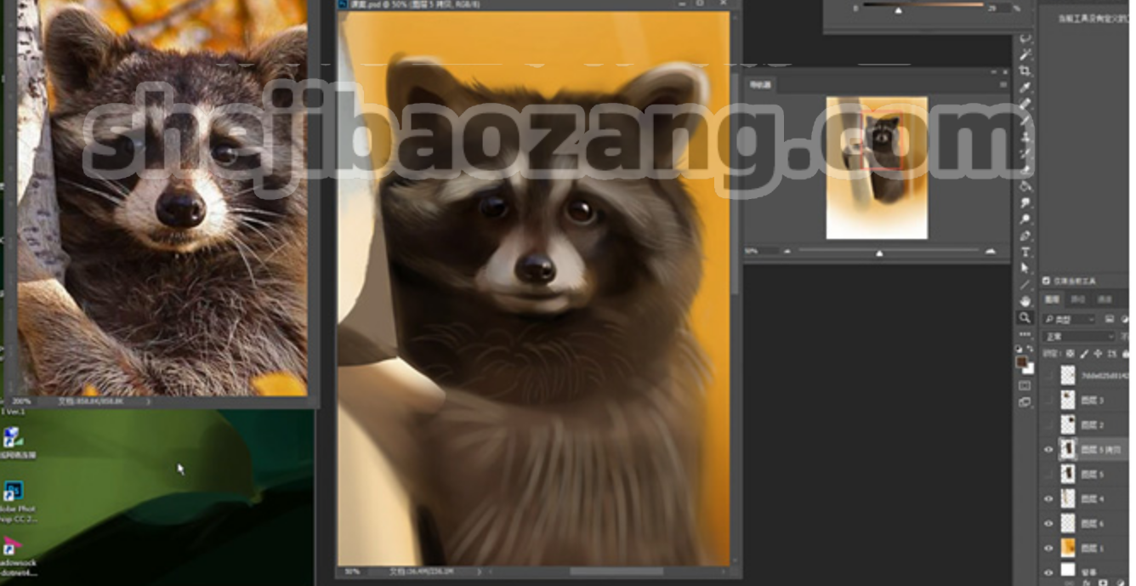The height and width of the screenshot is (586, 1136).
Task: Click top panel gradient slider handle
Action: pyautogui.click(x=898, y=9)
